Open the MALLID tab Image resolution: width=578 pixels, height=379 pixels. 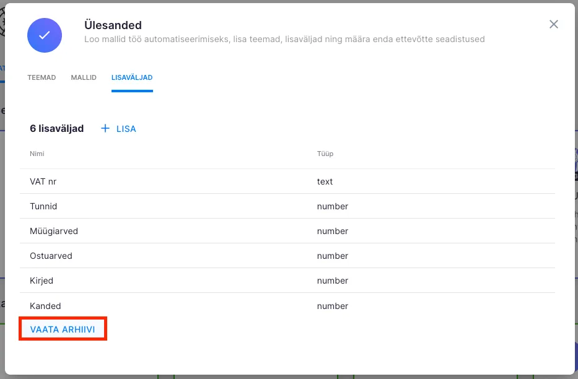click(84, 77)
